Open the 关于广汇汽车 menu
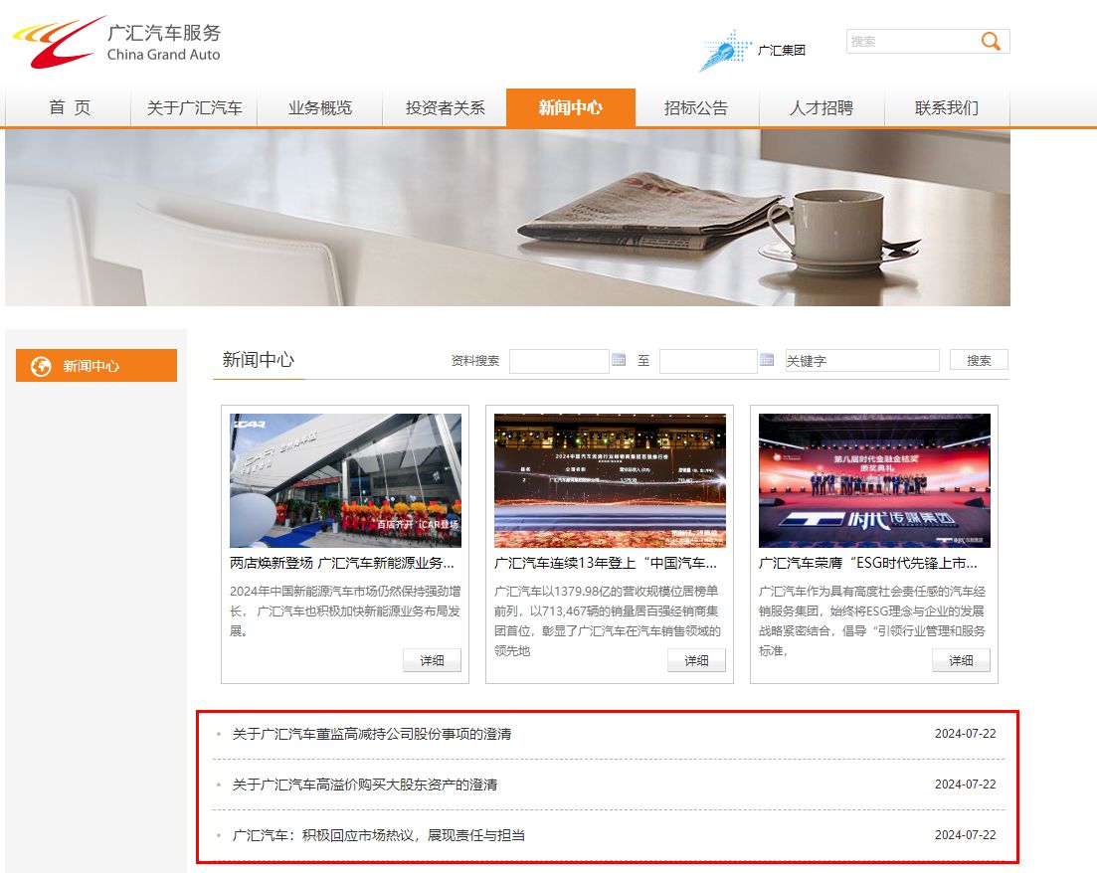The image size is (1097, 873). (194, 107)
